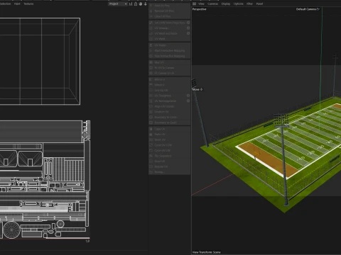Image resolution: width=341 pixels, height=255 pixels.
Task: Click the UV Weld icon
Action: pyautogui.click(x=151, y=39)
